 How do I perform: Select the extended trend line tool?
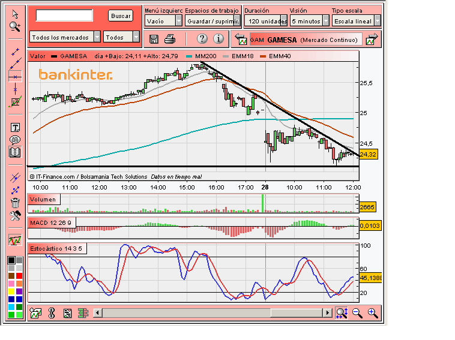click(15, 64)
